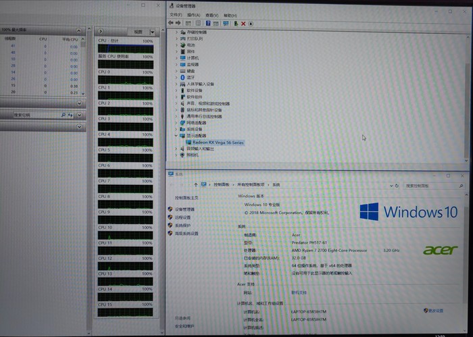Click the round disable device toolbar icon
Screen dimensions: 473x337
(251, 24)
